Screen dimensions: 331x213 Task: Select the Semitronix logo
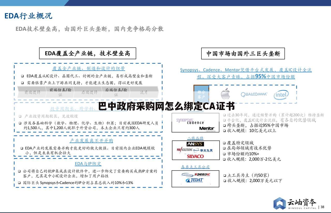tap(187, 175)
